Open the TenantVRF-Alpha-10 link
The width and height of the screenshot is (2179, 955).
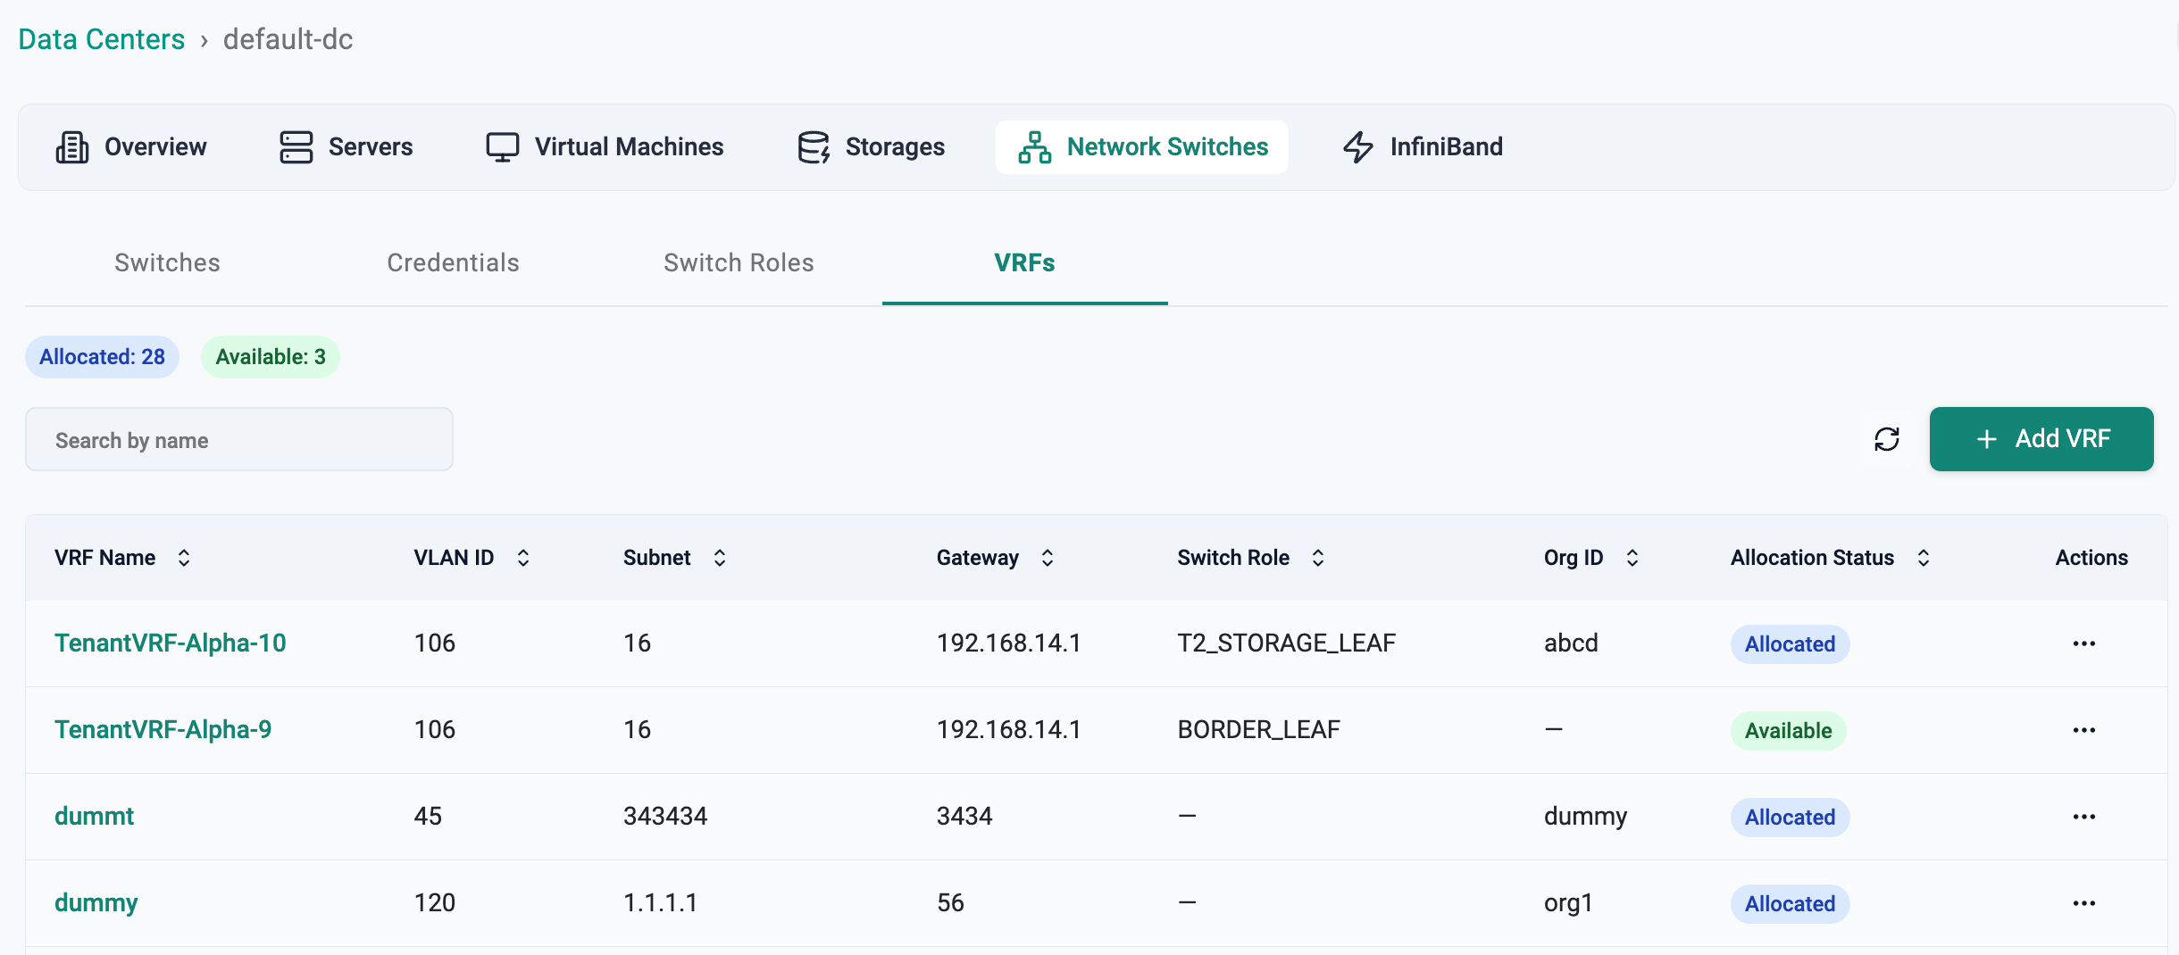170,644
